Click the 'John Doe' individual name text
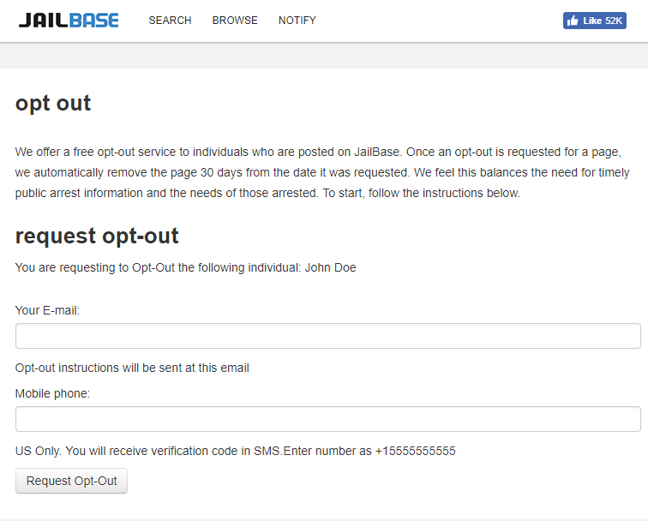The image size is (648, 521). [330, 267]
